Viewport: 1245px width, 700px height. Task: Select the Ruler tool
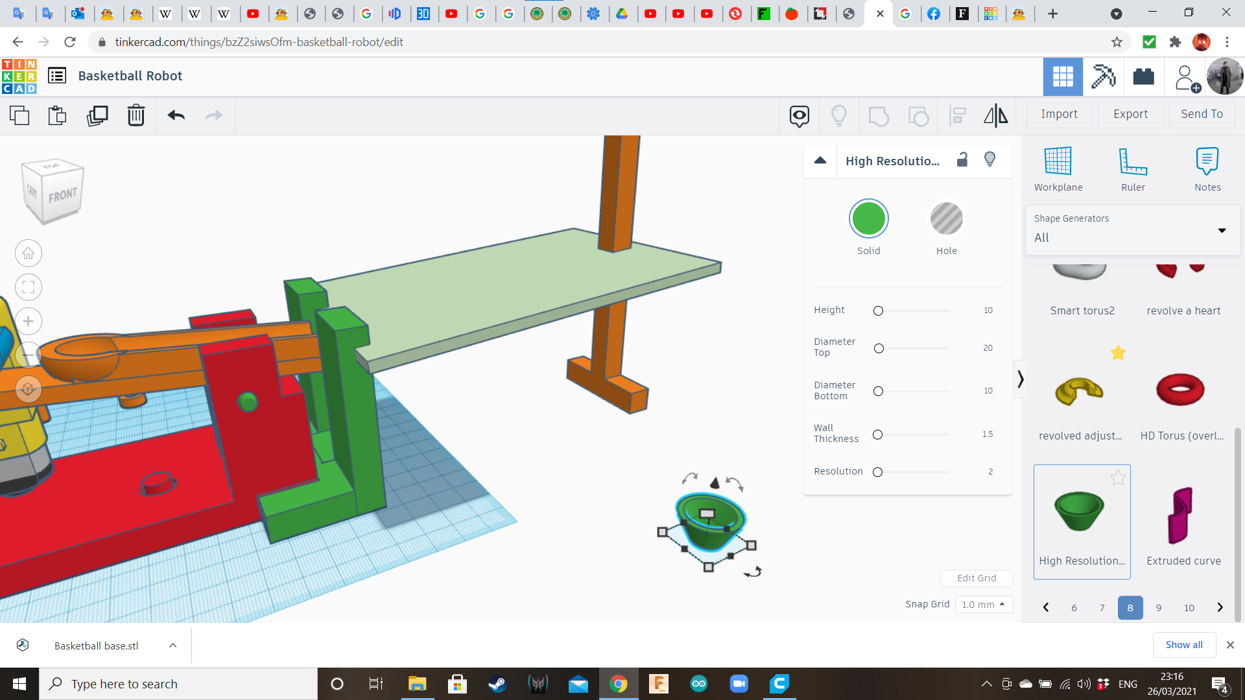1133,167
